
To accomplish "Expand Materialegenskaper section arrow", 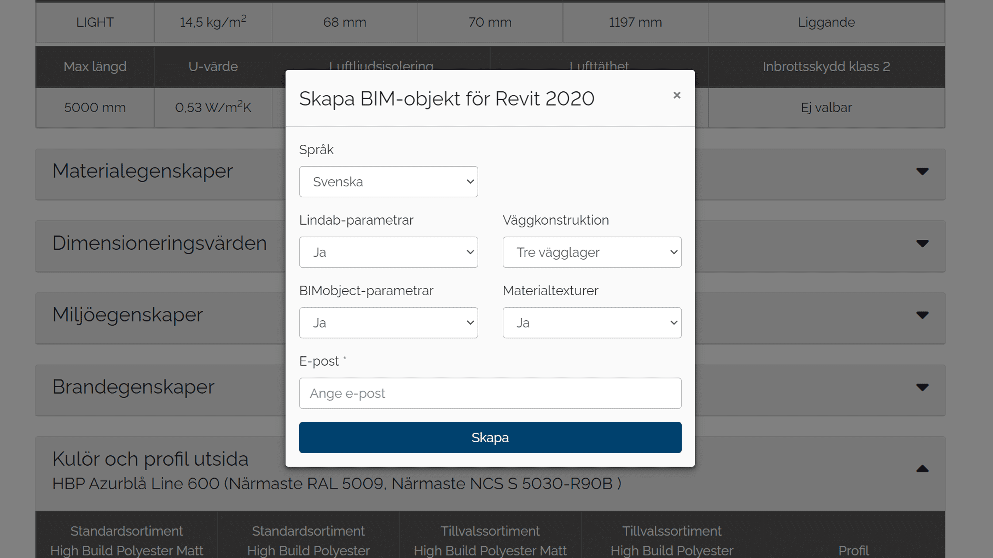I will [x=922, y=172].
